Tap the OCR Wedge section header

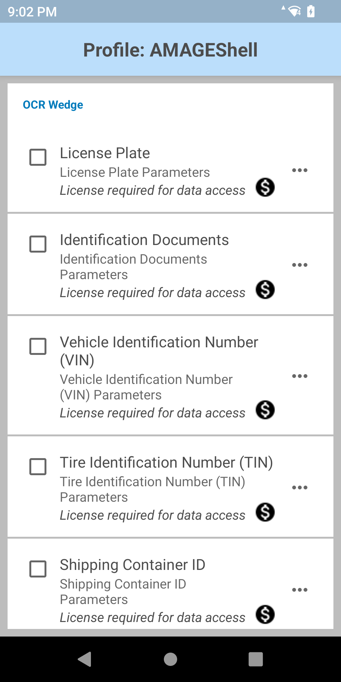pyautogui.click(x=53, y=105)
